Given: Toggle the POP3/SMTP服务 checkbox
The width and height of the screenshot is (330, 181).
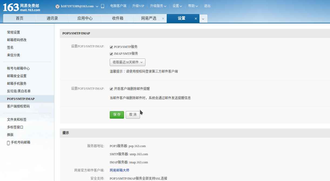Looking at the screenshot, I should tap(111, 47).
